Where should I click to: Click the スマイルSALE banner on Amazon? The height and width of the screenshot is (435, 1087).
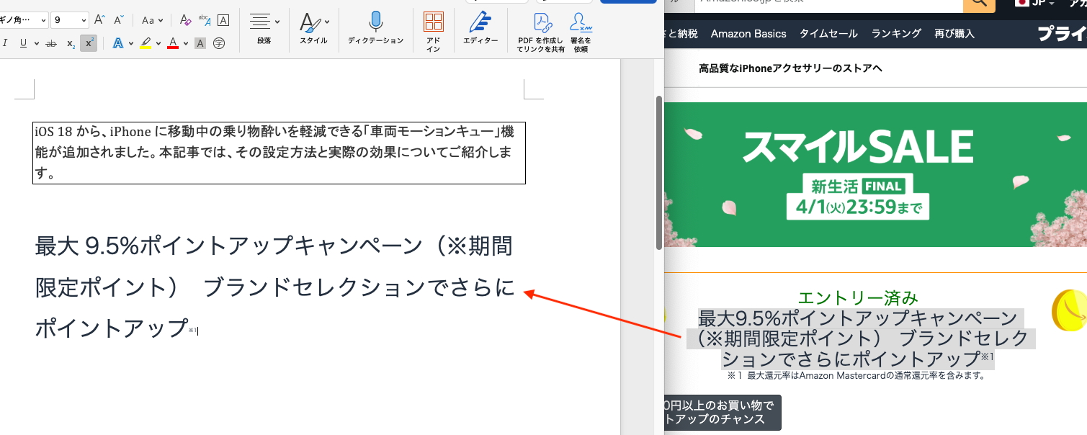(875, 174)
